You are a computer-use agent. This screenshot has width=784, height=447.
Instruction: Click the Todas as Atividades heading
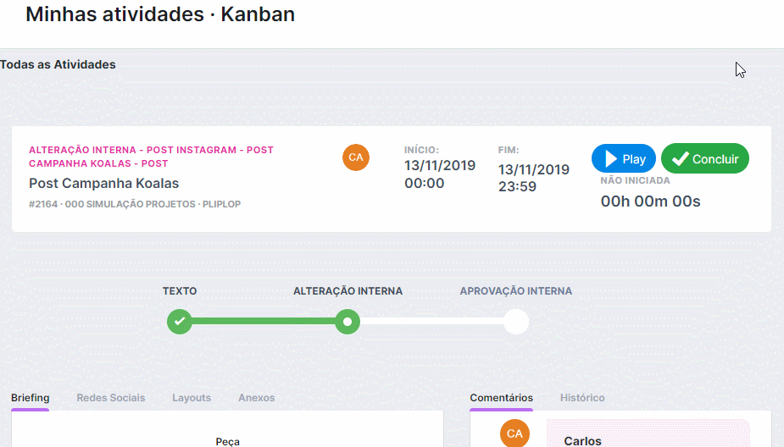click(58, 64)
